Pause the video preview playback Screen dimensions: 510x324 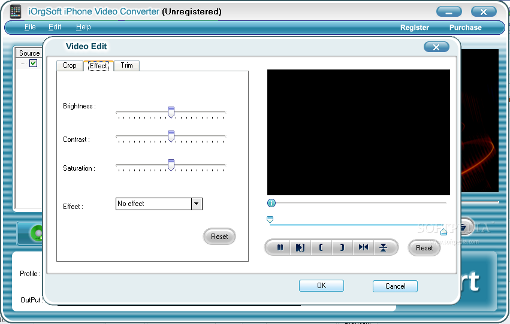coord(280,247)
